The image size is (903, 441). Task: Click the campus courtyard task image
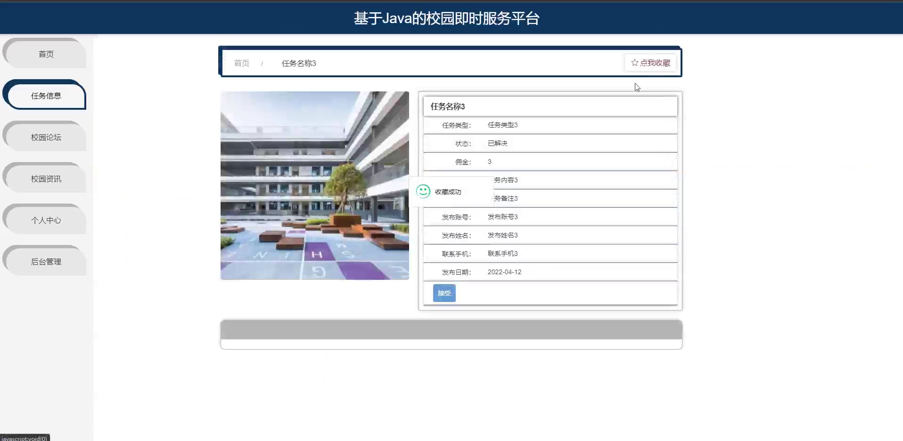pos(314,185)
